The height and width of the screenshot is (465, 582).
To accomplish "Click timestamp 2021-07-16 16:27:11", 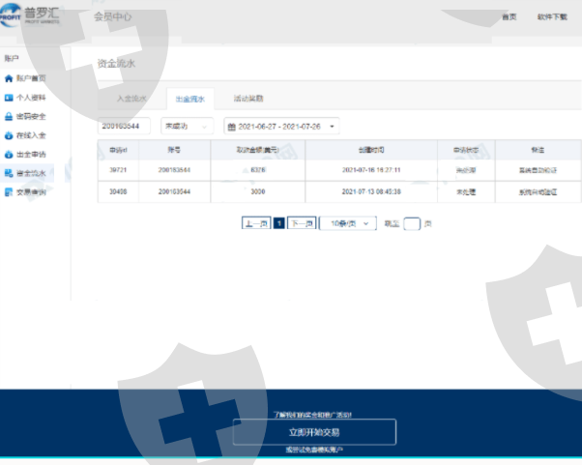I will (371, 170).
